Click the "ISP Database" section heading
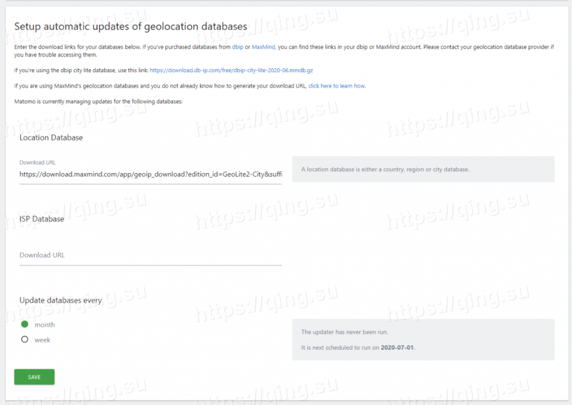 click(42, 219)
